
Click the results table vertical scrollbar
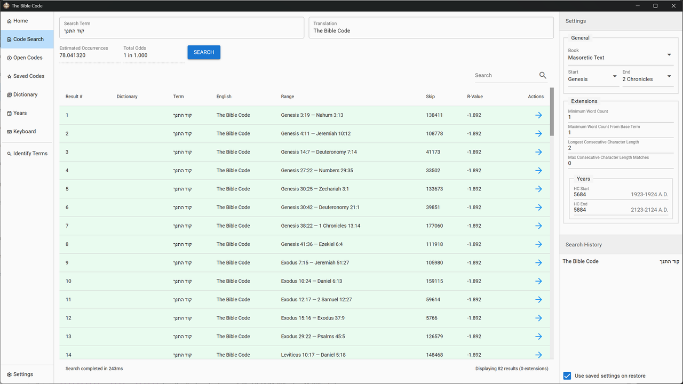[x=552, y=112]
